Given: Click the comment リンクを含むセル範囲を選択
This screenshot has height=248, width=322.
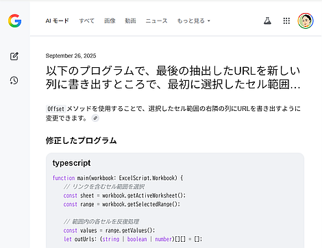Looking at the screenshot, I should point(104,187).
